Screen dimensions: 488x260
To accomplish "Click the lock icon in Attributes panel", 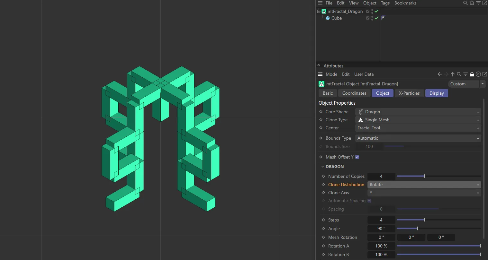I will [x=472, y=74].
